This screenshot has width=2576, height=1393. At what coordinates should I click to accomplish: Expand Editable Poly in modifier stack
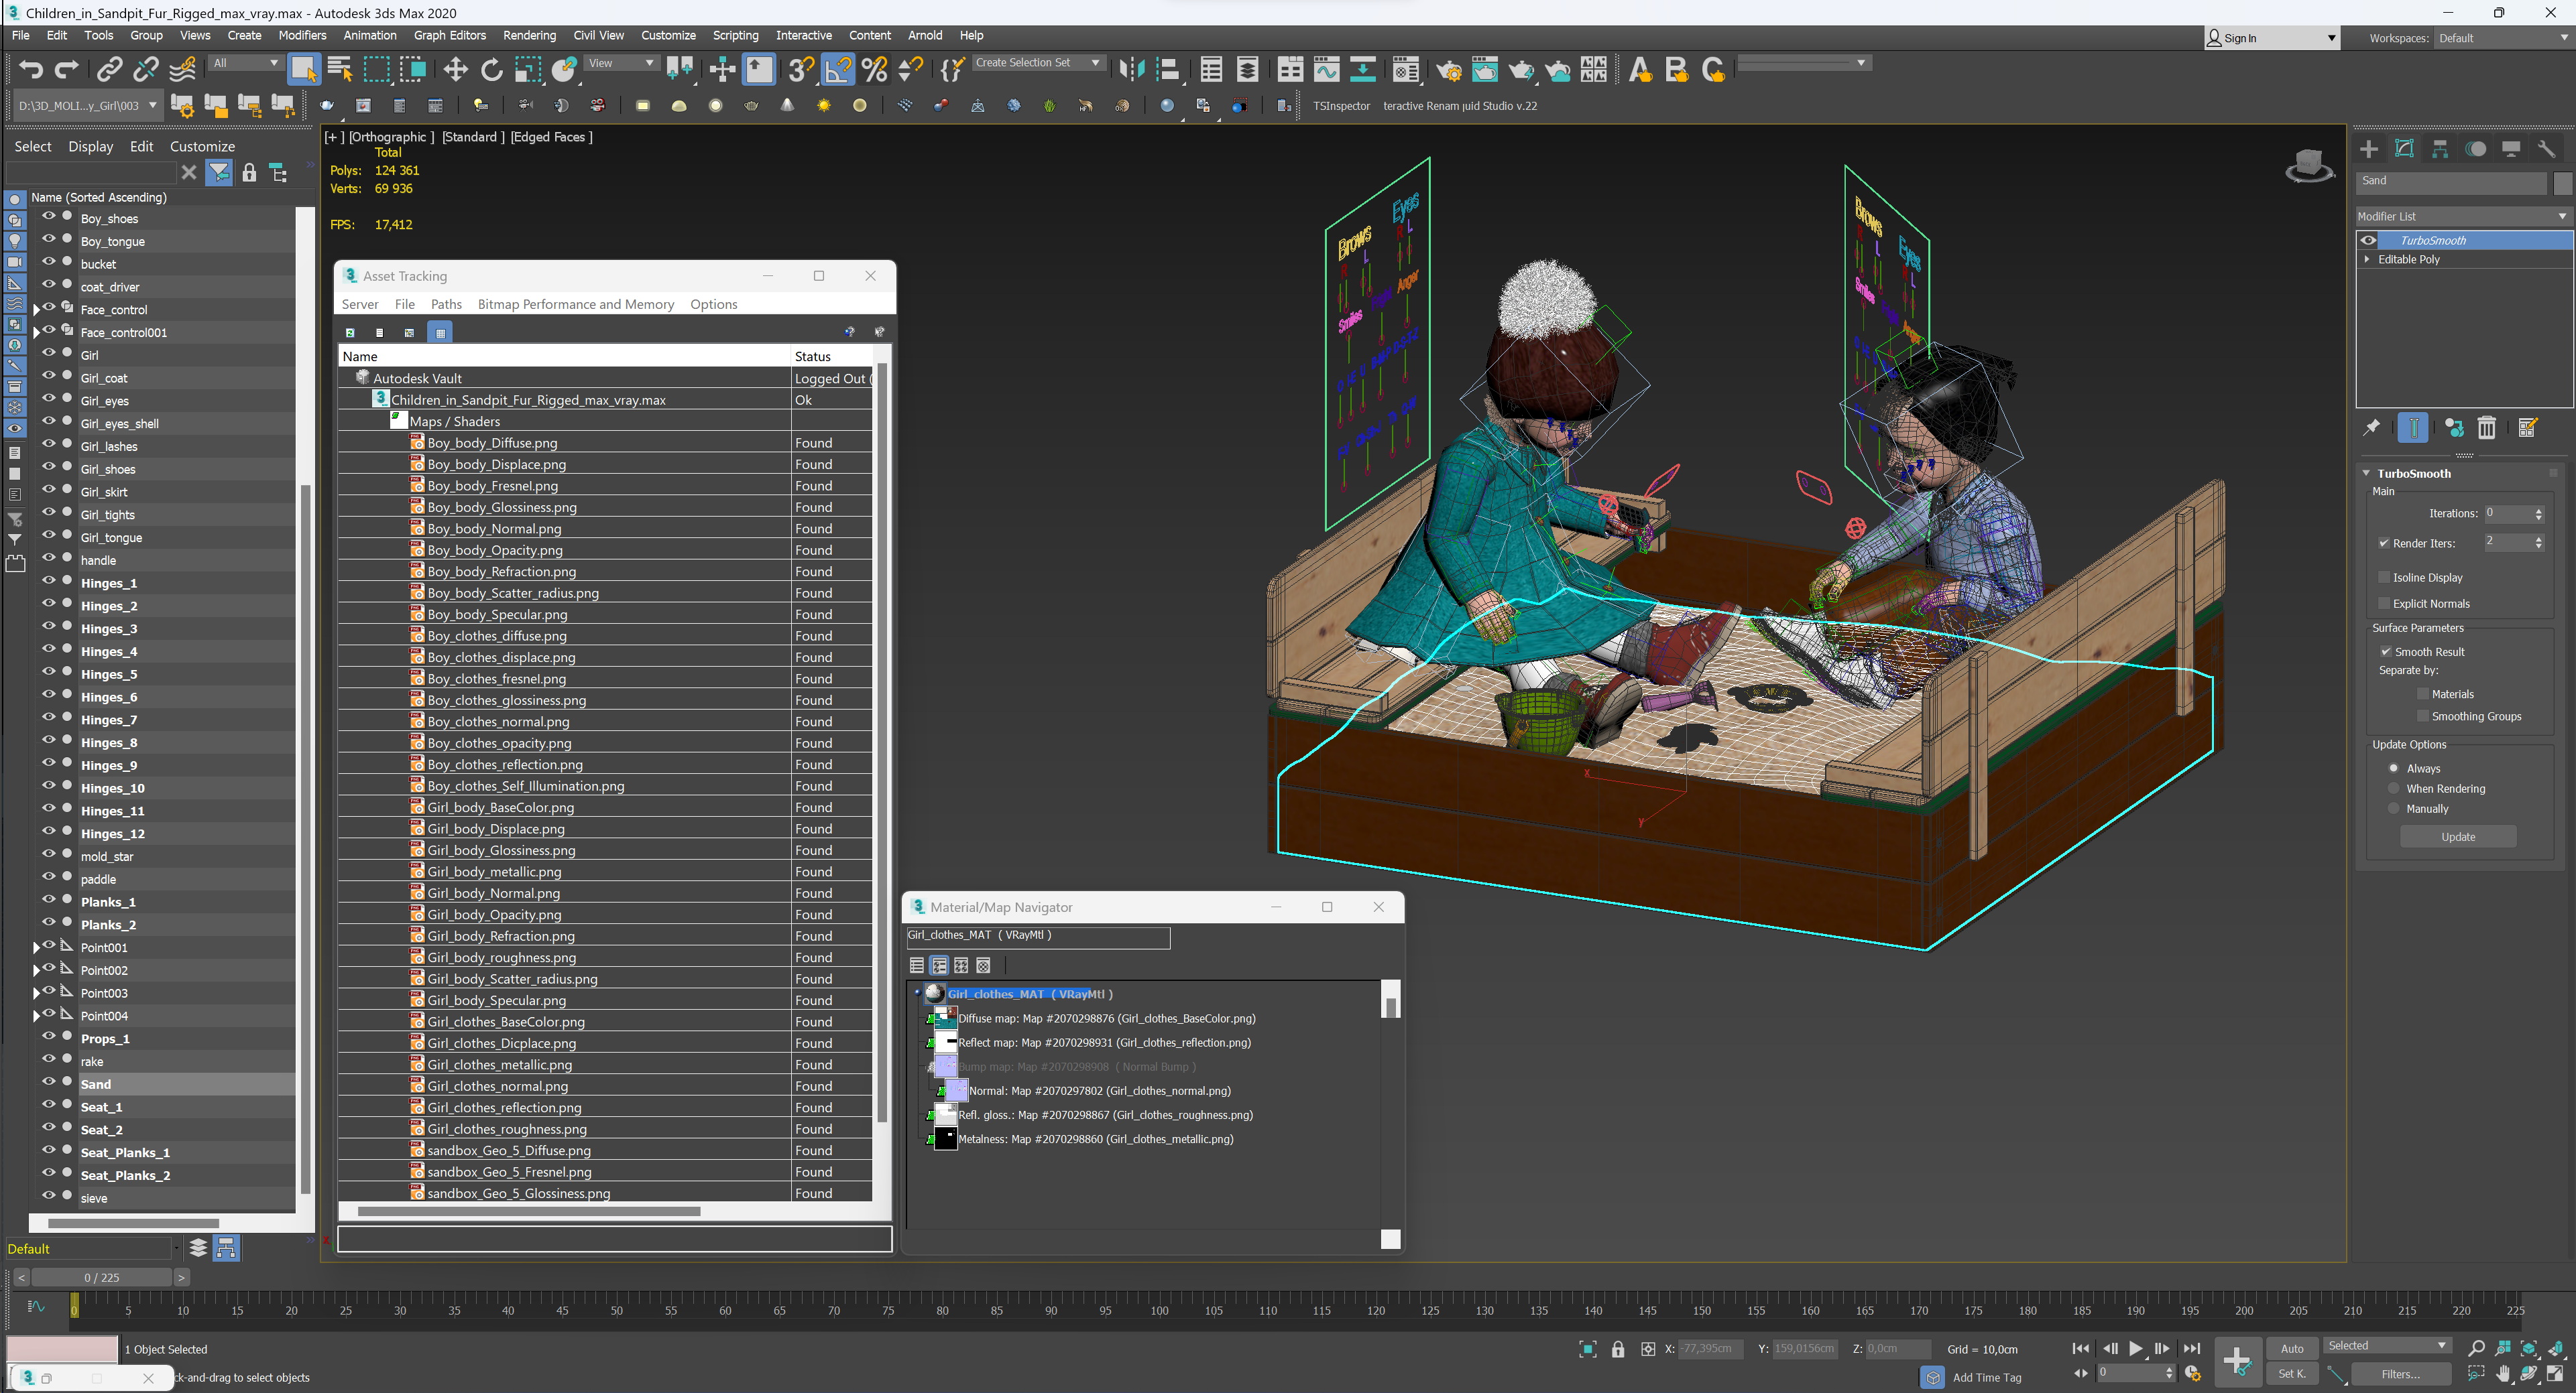(x=2367, y=259)
